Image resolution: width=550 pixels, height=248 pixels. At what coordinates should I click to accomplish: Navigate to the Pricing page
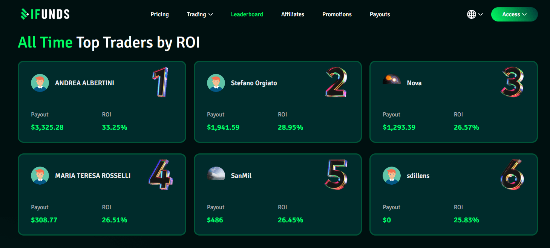pos(159,14)
